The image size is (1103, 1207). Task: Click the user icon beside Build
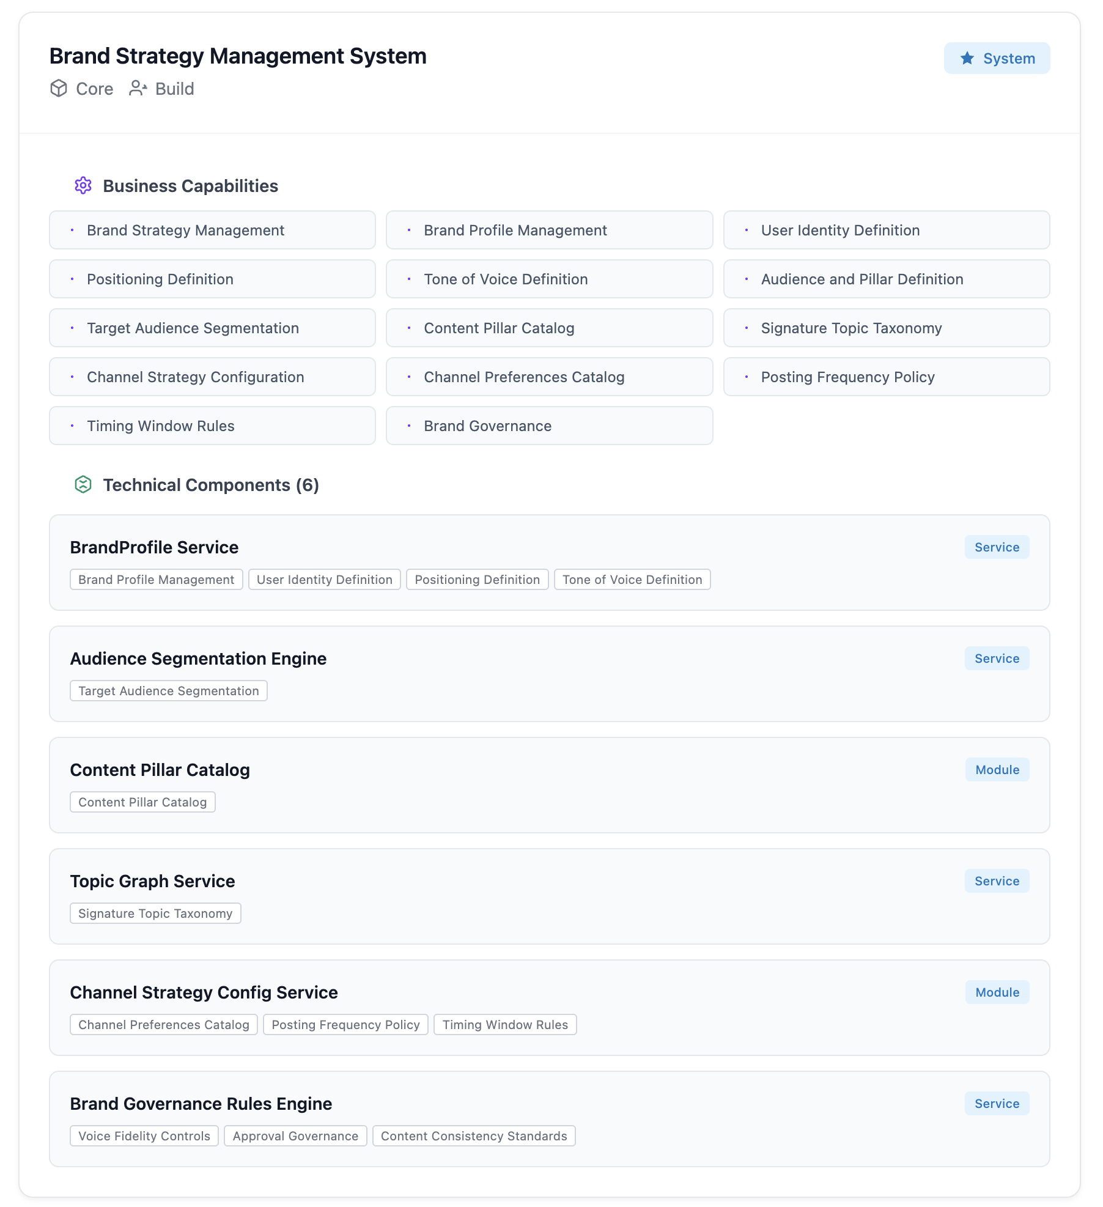tap(138, 89)
